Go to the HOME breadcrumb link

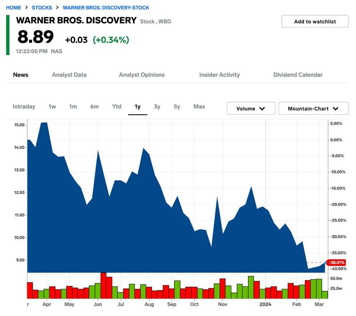click(x=13, y=8)
